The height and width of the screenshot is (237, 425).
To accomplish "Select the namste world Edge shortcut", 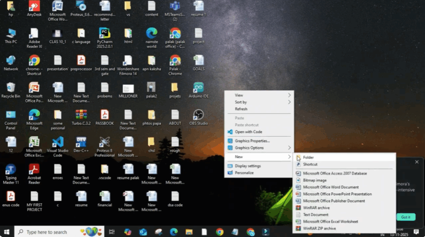I will pos(151,38).
